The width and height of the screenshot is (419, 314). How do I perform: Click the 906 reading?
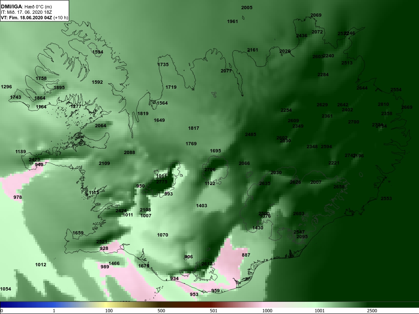tap(189, 257)
